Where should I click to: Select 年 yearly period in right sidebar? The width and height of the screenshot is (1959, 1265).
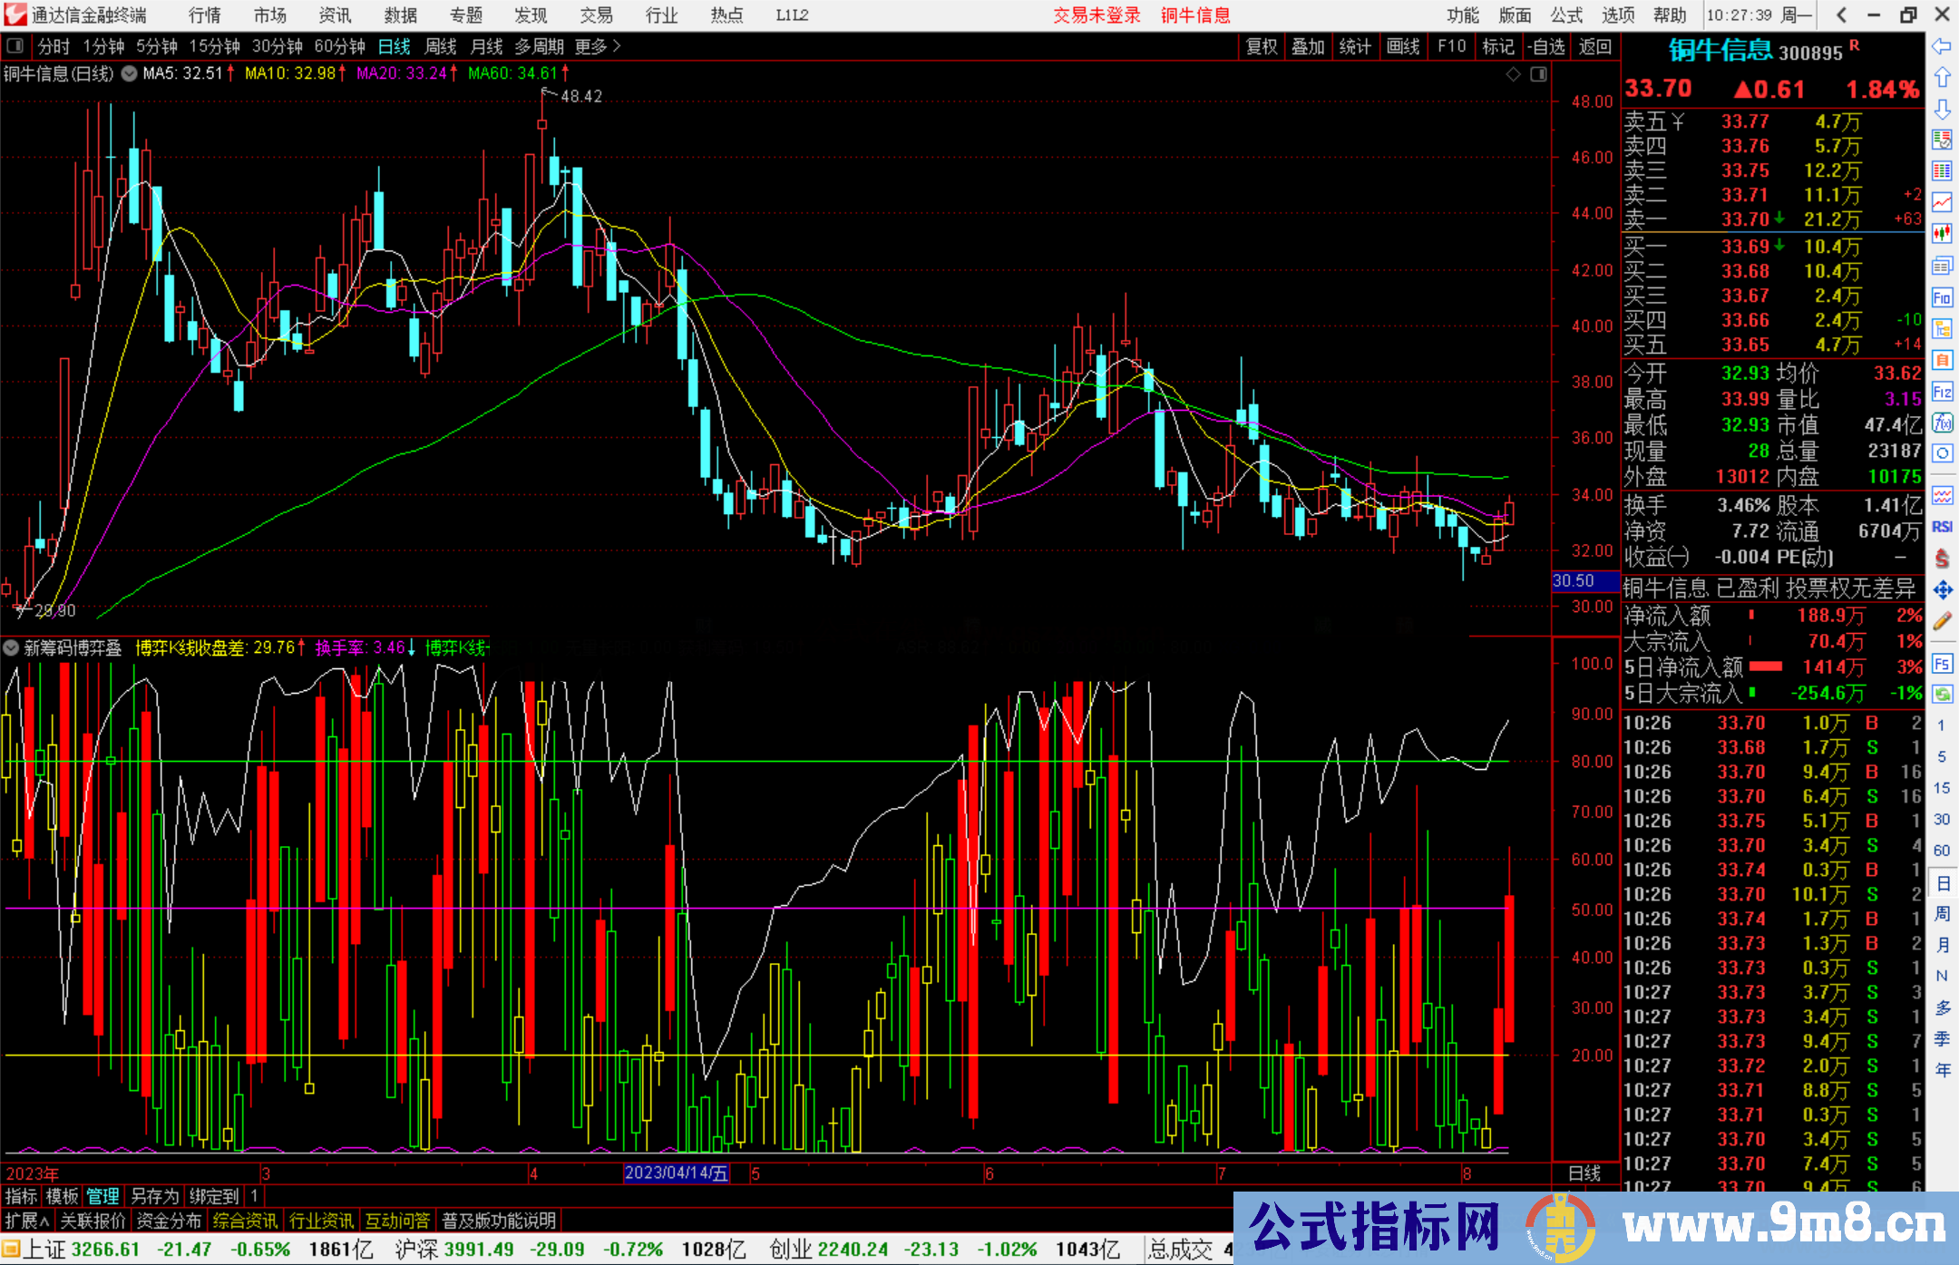[x=1942, y=1070]
